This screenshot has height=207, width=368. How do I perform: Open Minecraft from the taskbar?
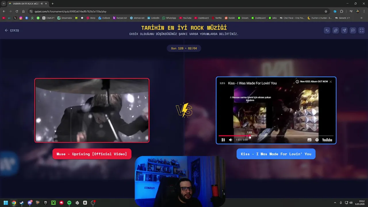click(x=53, y=203)
